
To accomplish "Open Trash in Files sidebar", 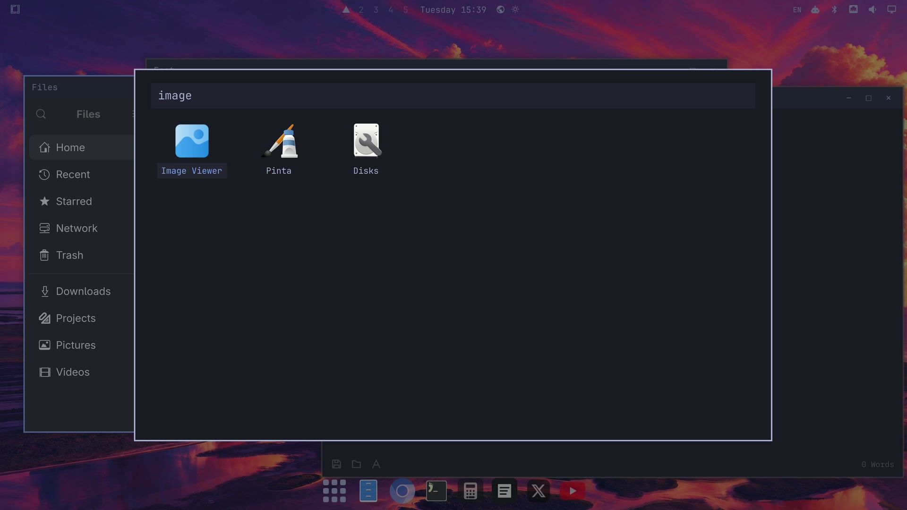I will [81, 255].
